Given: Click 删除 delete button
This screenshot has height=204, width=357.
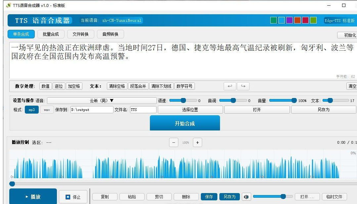Looking at the screenshot, I should [186, 197].
